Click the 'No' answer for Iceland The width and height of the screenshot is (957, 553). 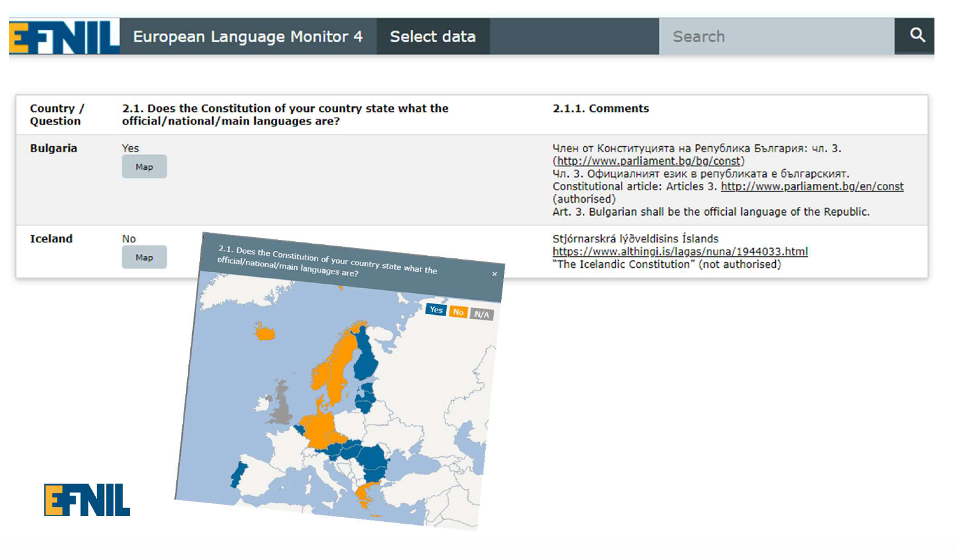point(129,239)
